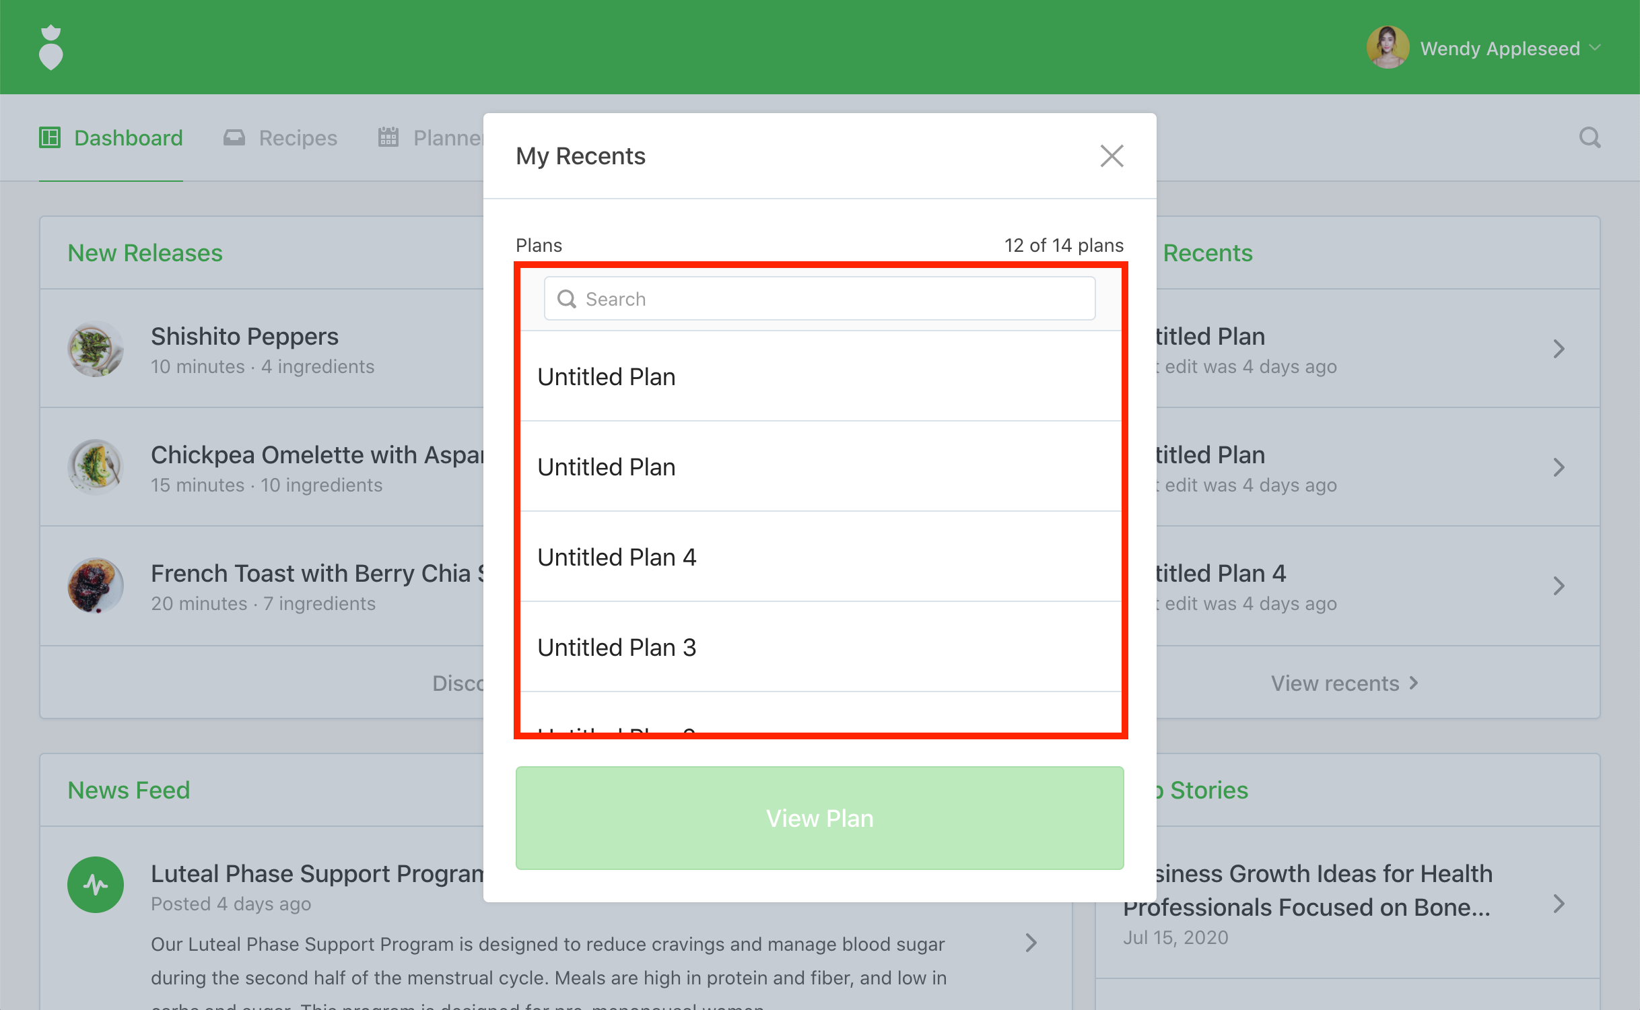Click the app logo in header
Viewport: 1640px width, 1010px height.
pyautogui.click(x=51, y=48)
